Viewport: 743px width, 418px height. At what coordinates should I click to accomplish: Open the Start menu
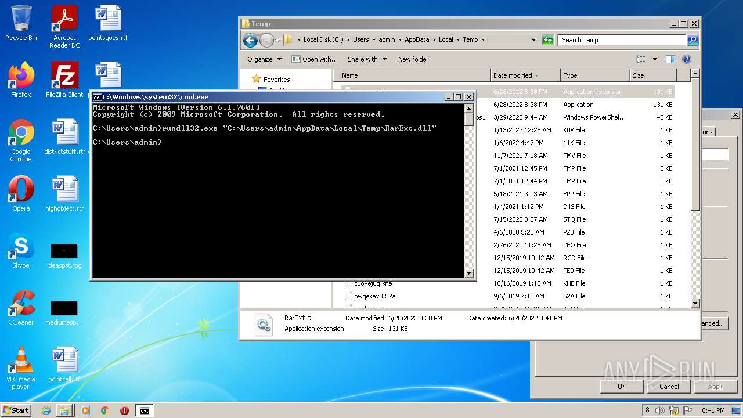pos(16,410)
